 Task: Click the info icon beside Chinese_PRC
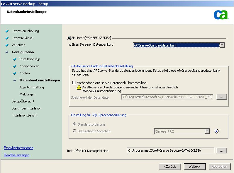click(216, 131)
